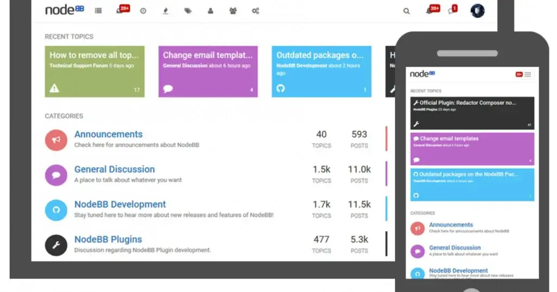Click '1.5k' topics count for General Discussion
The image size is (557, 292).
click(321, 169)
